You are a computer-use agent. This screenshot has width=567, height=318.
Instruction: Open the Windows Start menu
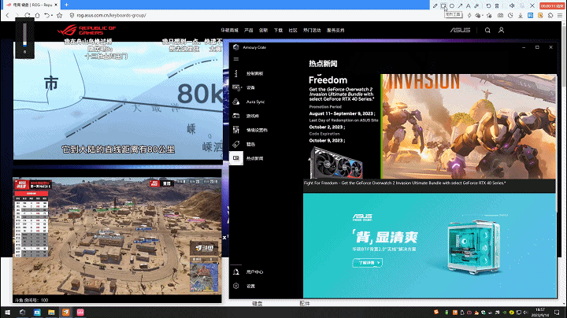[7, 312]
